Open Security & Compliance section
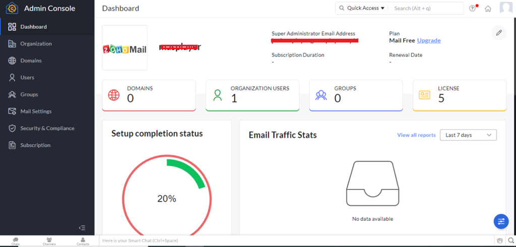516x247 pixels. [x=47, y=128]
